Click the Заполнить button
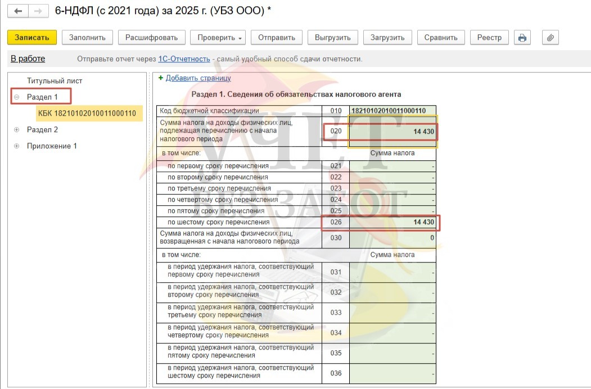Viewport: 591px width, 389px height. pyautogui.click(x=87, y=38)
